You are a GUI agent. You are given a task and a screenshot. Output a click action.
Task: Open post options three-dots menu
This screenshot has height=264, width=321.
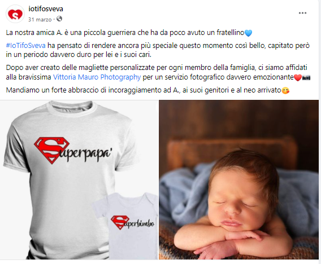coord(302,13)
